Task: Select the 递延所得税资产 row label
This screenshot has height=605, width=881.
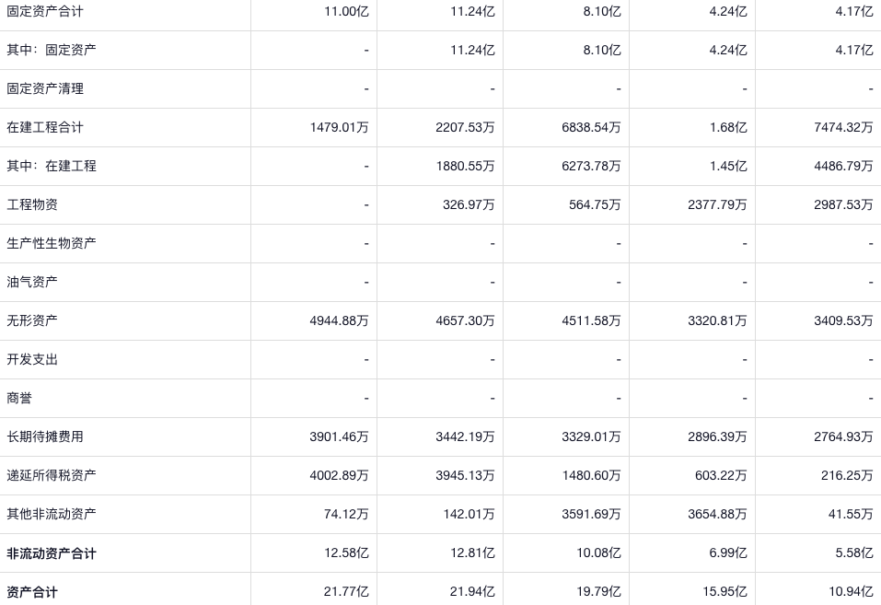Action: [x=52, y=475]
